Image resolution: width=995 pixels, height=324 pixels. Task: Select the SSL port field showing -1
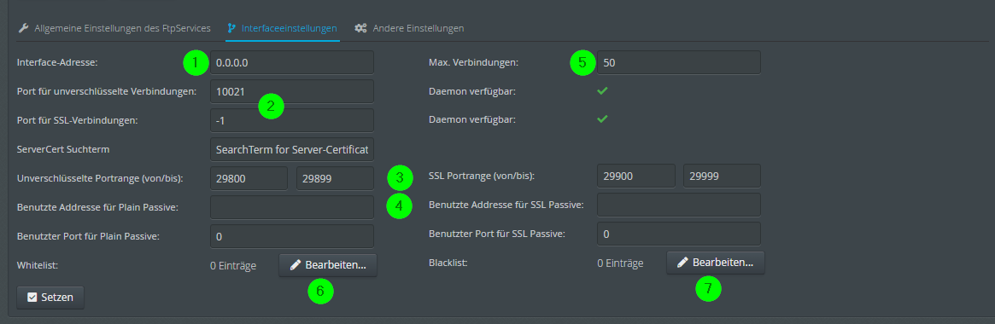[x=292, y=120]
